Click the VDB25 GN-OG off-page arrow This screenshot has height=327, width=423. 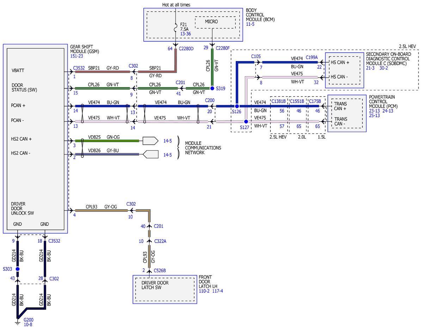coord(150,141)
